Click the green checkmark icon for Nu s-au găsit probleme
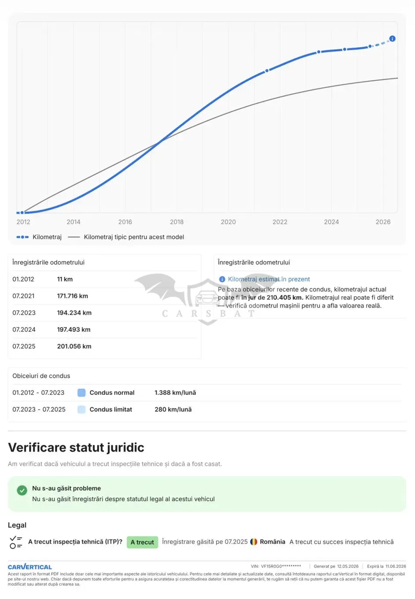This screenshot has height=599, width=415. click(22, 490)
